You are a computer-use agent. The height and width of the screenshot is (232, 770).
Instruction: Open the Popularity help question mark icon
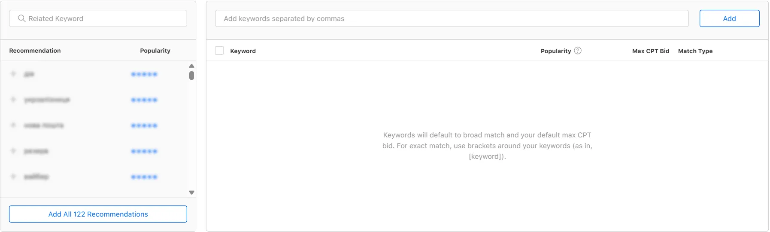578,51
